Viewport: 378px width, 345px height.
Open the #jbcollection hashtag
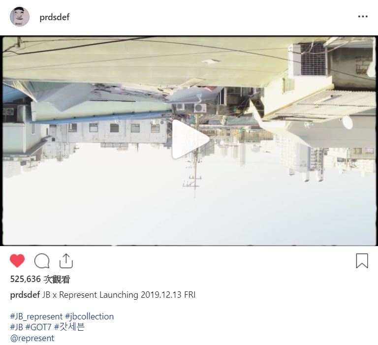(x=89, y=316)
